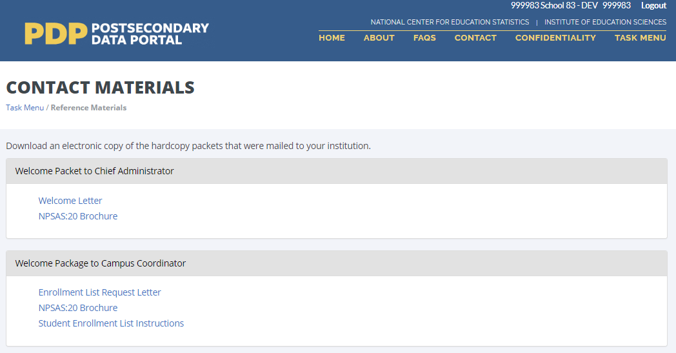Navigate to the Confidentiality page

tap(555, 38)
